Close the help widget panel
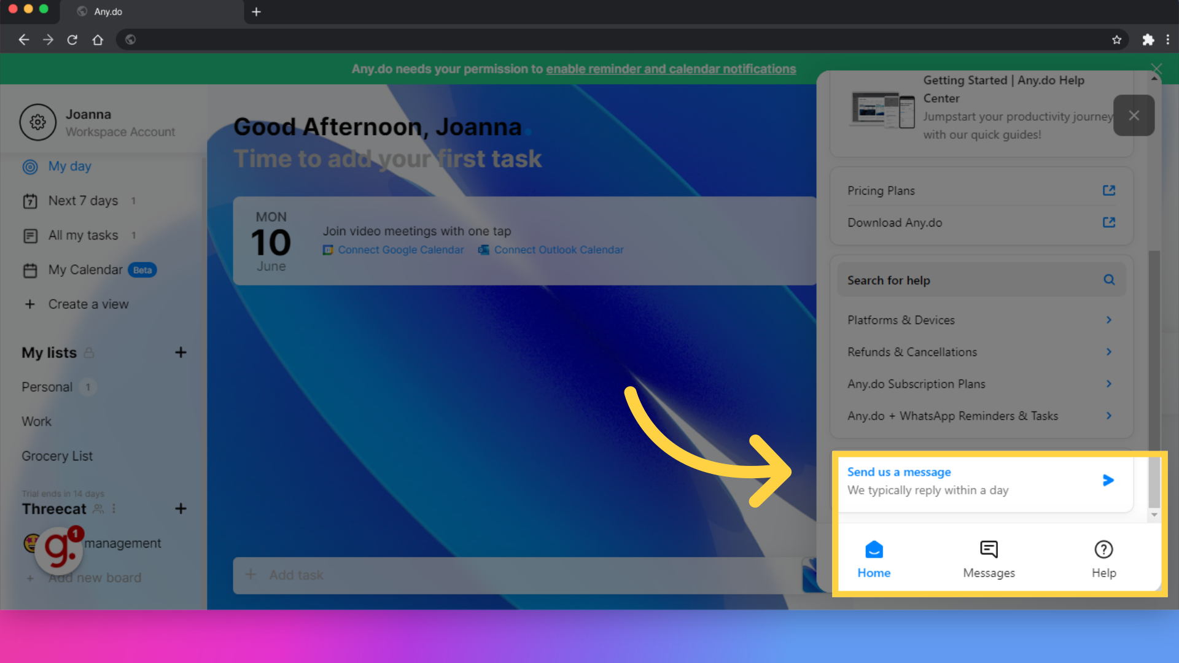The width and height of the screenshot is (1179, 663). (x=1134, y=115)
